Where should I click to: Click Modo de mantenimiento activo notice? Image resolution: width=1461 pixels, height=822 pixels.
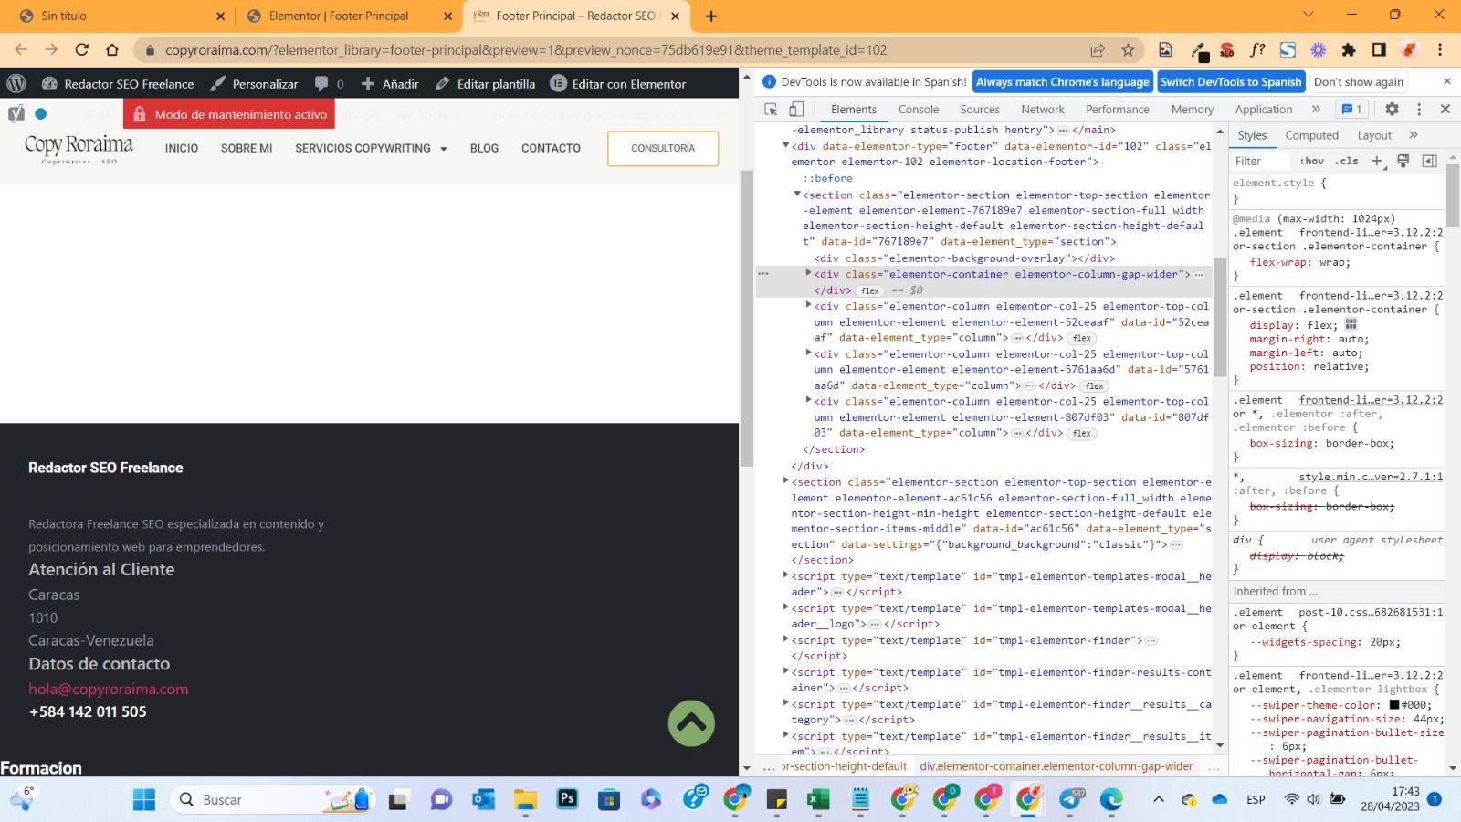click(x=230, y=114)
